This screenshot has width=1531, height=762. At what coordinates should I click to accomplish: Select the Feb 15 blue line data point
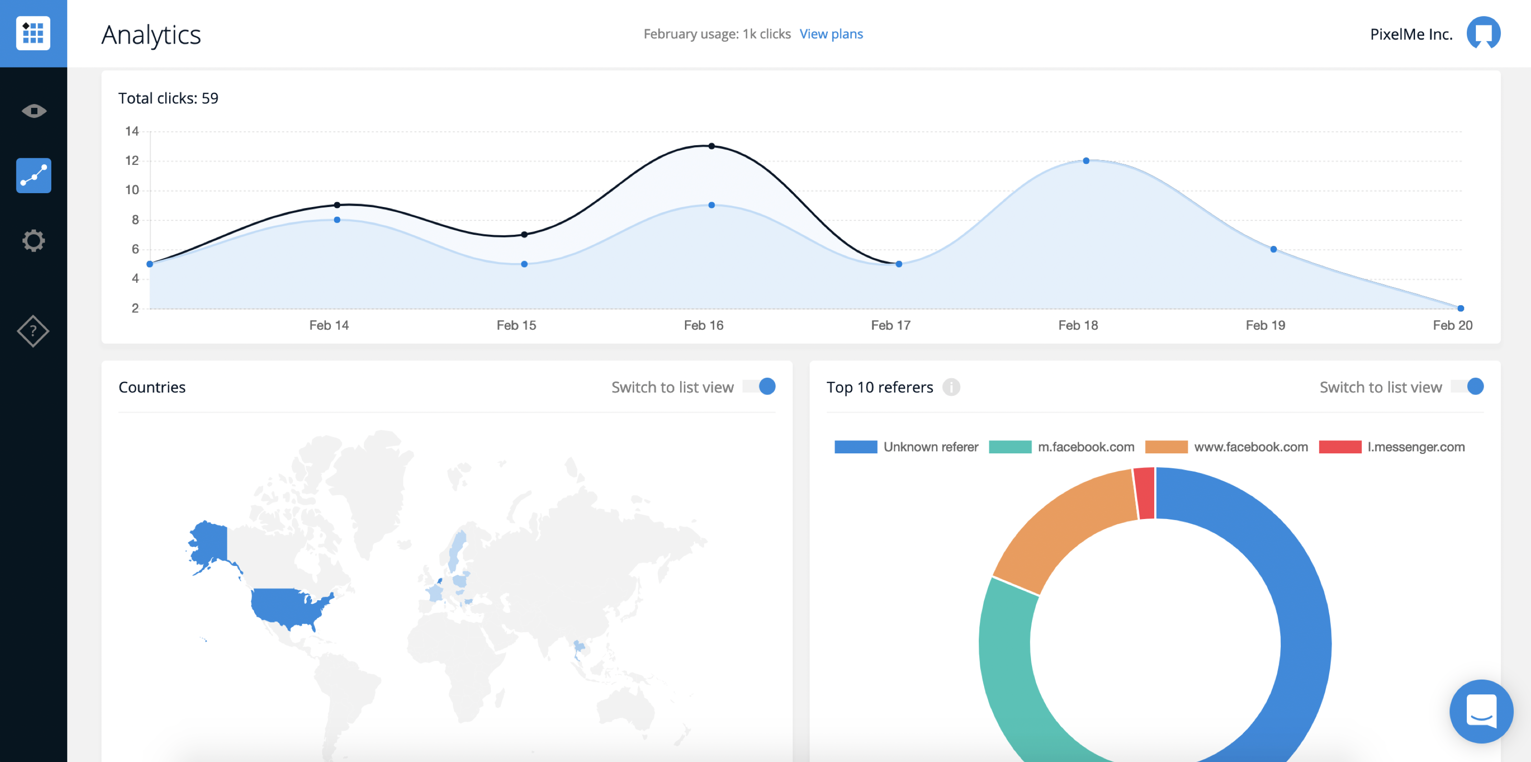tap(524, 264)
